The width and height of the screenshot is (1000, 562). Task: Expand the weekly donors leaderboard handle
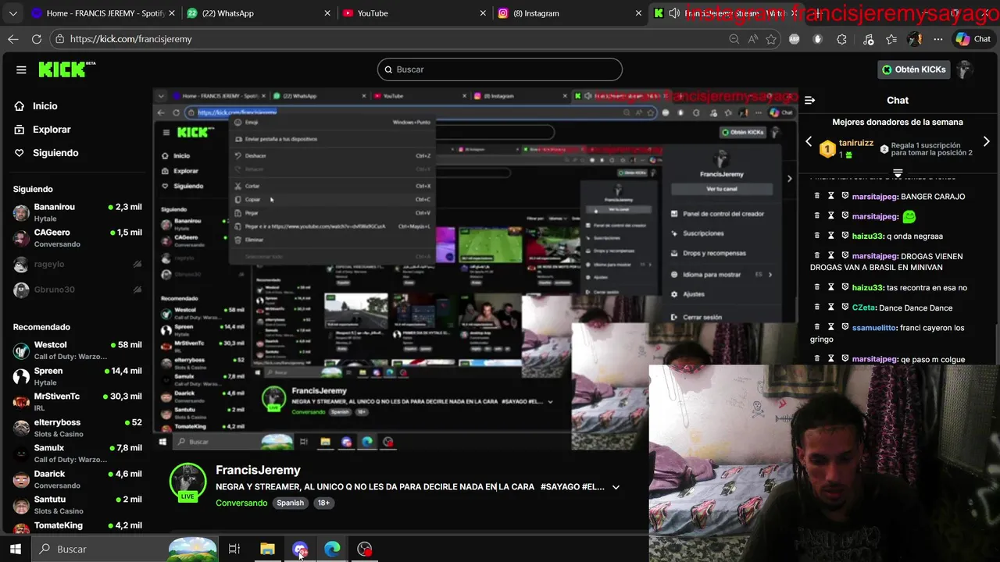click(898, 173)
